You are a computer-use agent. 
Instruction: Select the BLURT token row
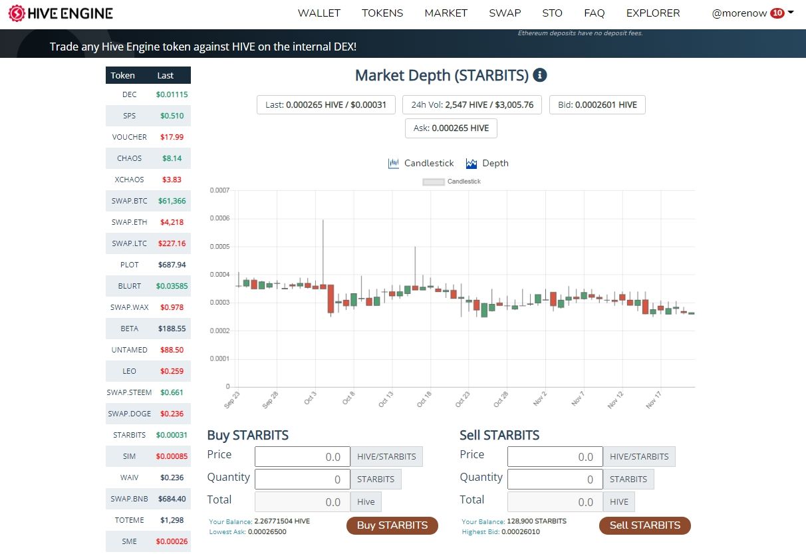[x=148, y=286]
